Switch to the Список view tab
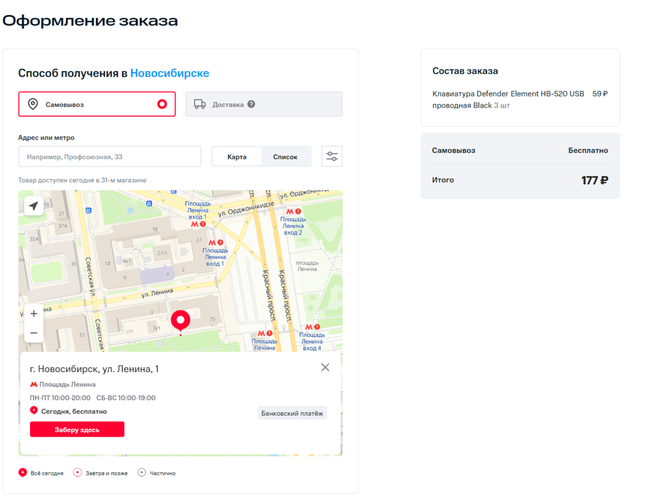The height and width of the screenshot is (496, 652). [285, 157]
